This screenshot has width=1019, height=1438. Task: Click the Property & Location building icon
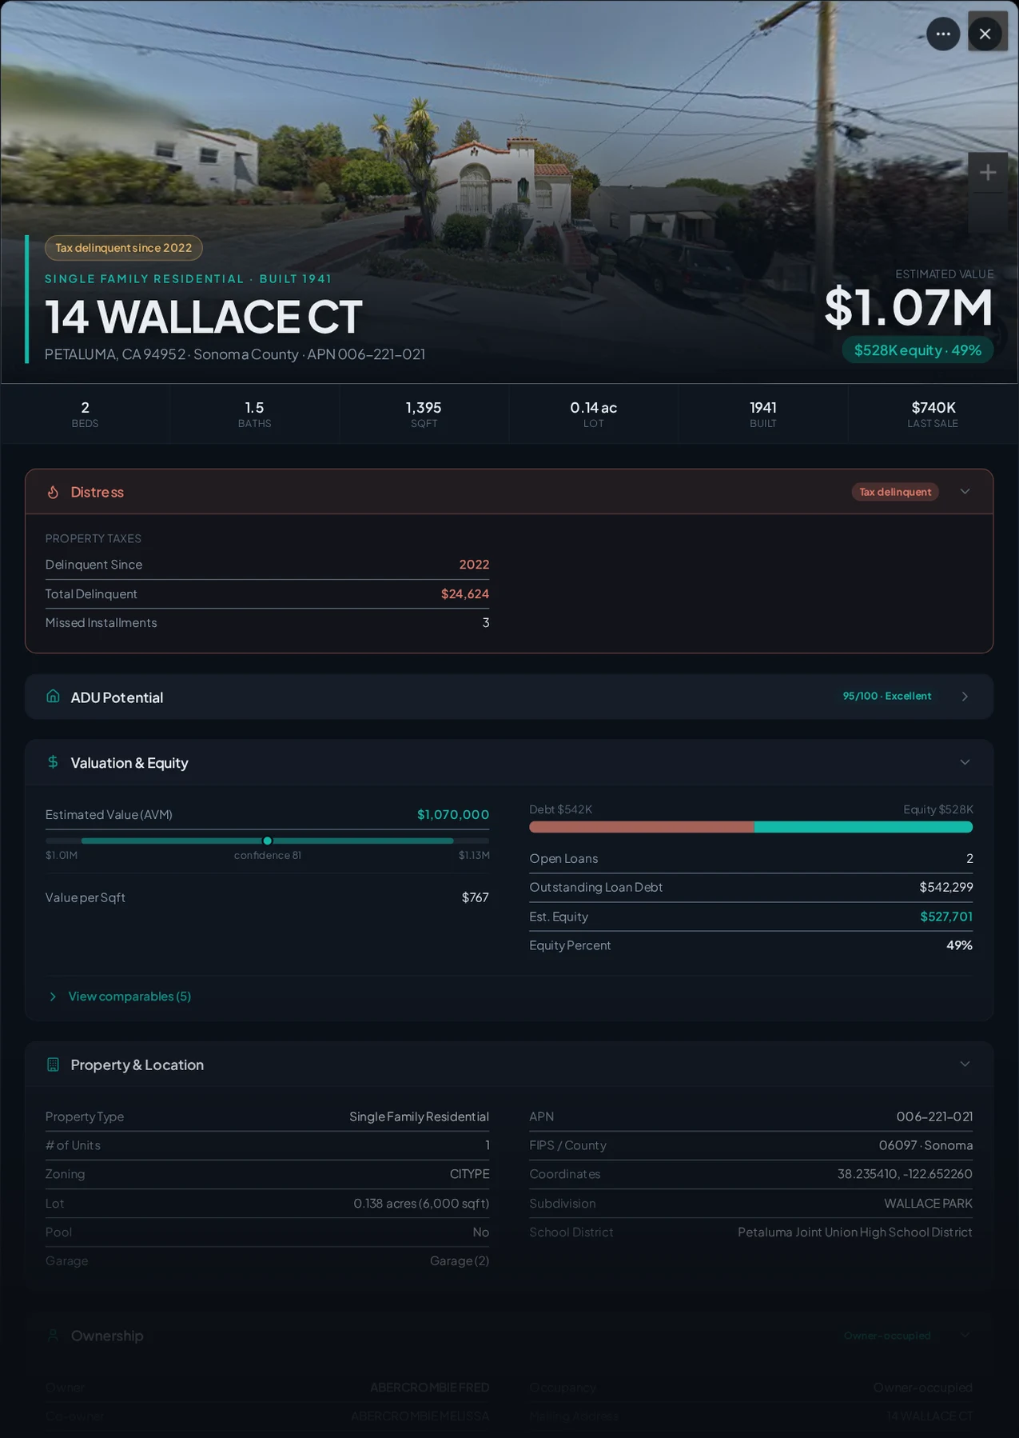(53, 1065)
